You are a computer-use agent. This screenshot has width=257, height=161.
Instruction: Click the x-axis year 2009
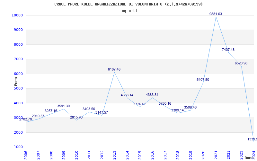click(64, 155)
